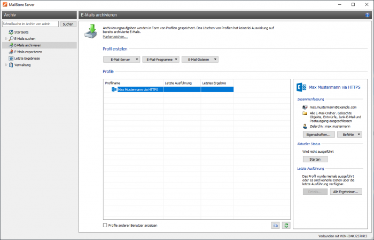
Task: Click the Startseite home icon
Action: click(x=11, y=32)
